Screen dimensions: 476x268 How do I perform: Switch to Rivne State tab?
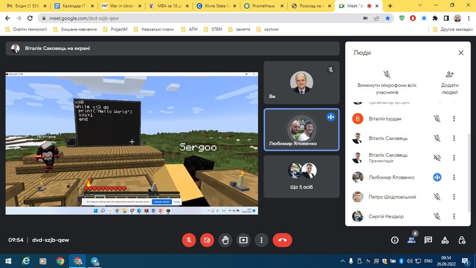[216, 6]
